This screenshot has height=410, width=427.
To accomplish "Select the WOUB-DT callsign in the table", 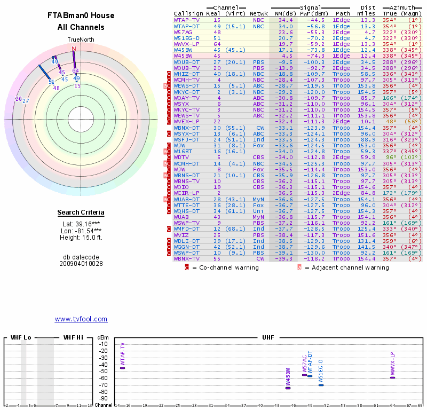I will click(x=186, y=62).
